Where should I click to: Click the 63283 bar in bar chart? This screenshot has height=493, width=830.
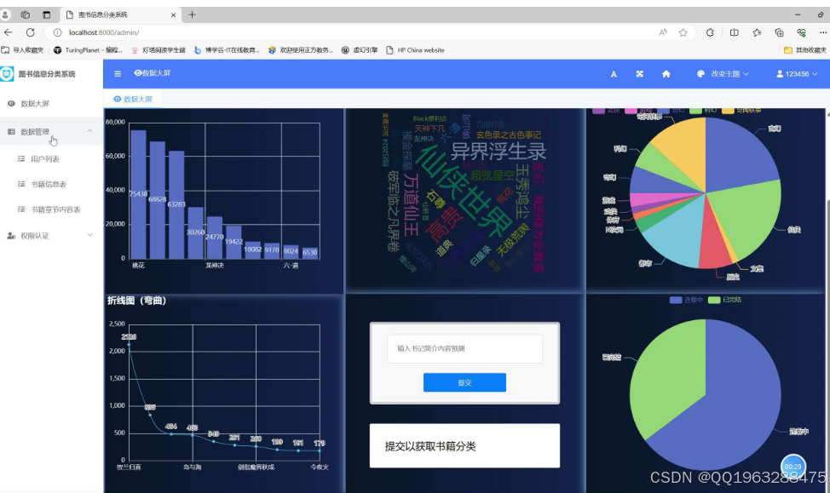[176, 204]
